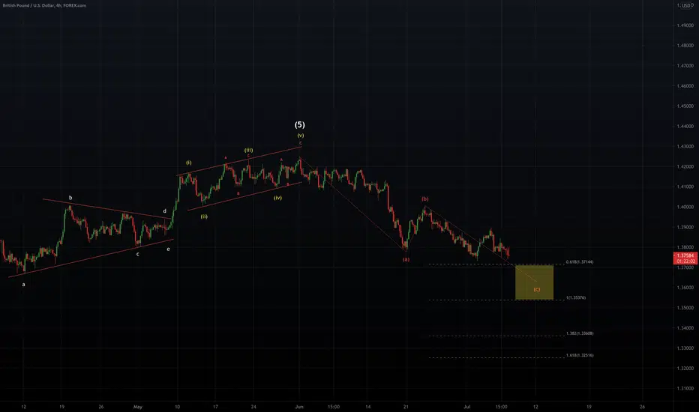Click the 0.618(1.37144) Fibonacci level label
The image size is (699, 412).
pos(580,262)
